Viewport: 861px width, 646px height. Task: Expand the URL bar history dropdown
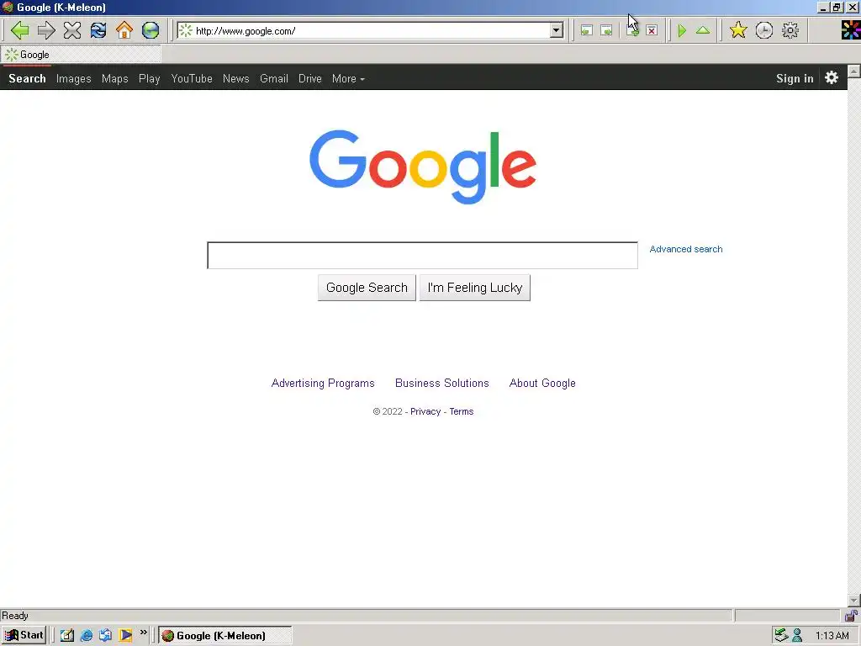(x=557, y=31)
